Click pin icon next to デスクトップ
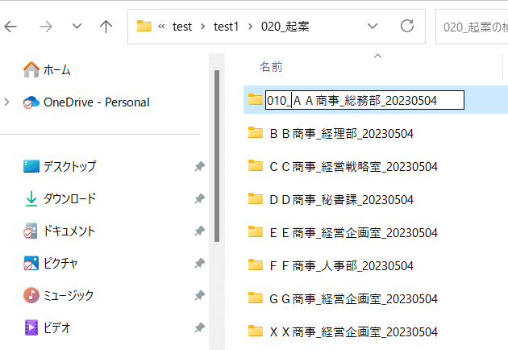This screenshot has width=508, height=350. (x=200, y=167)
